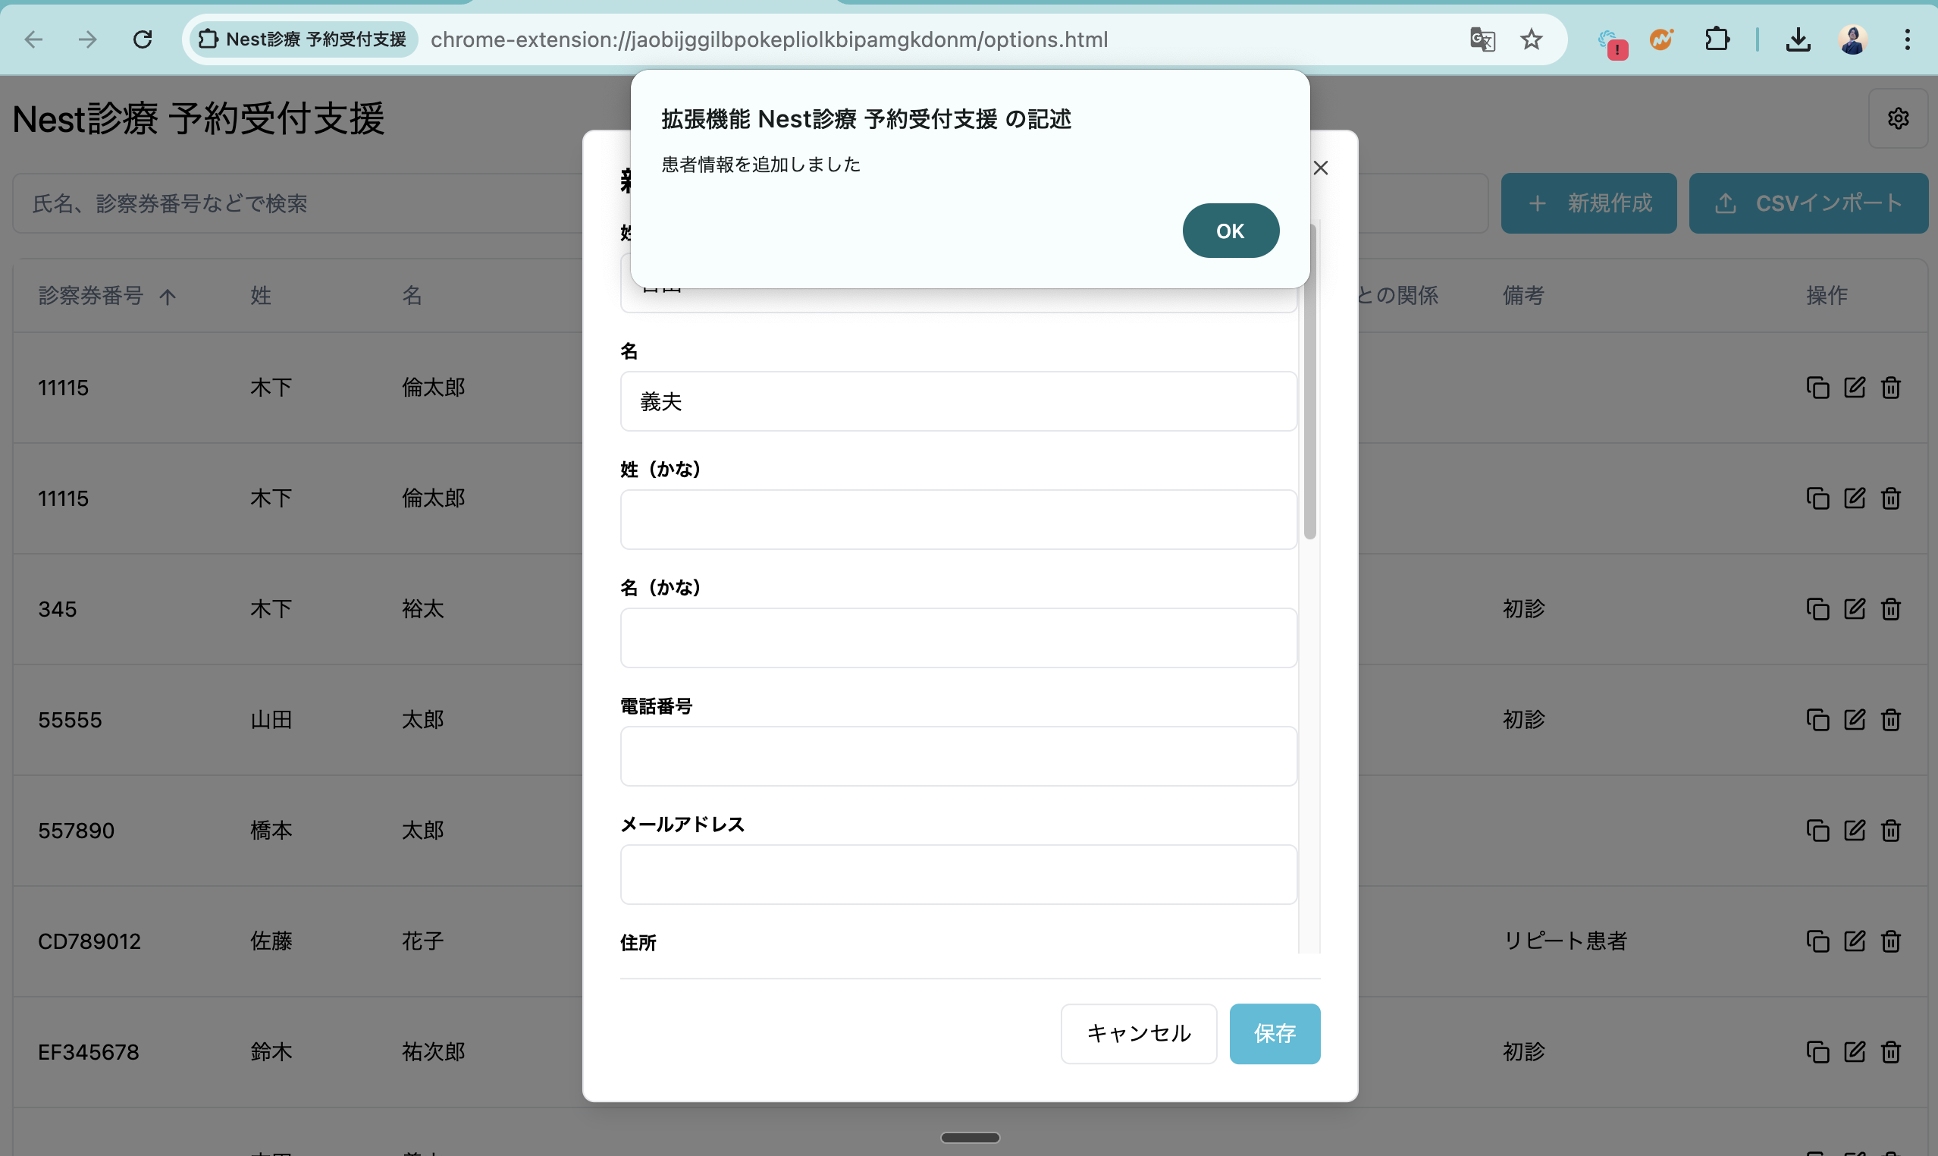Click Google Translate icon in address bar
Viewport: 1938px width, 1156px height.
click(1482, 39)
